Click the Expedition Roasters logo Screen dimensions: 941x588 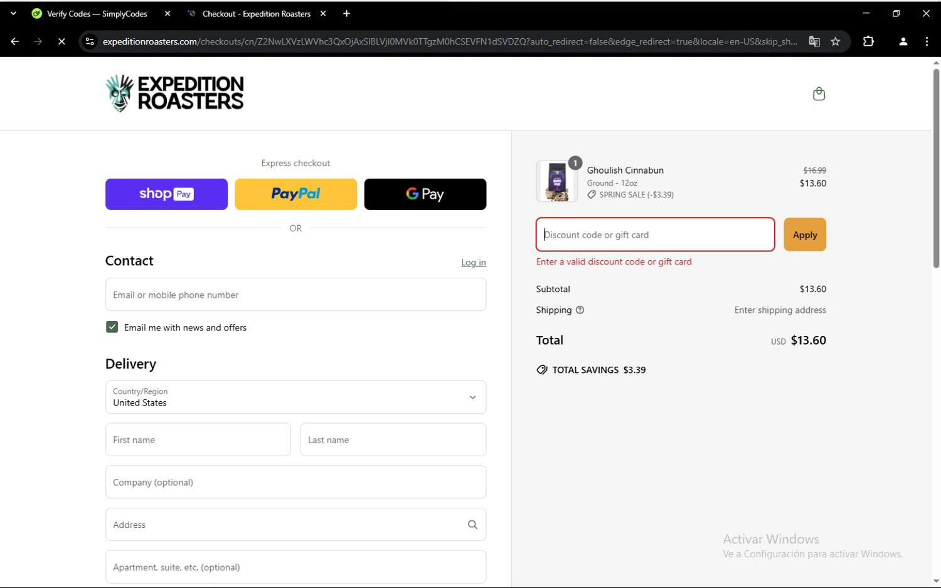click(x=174, y=93)
